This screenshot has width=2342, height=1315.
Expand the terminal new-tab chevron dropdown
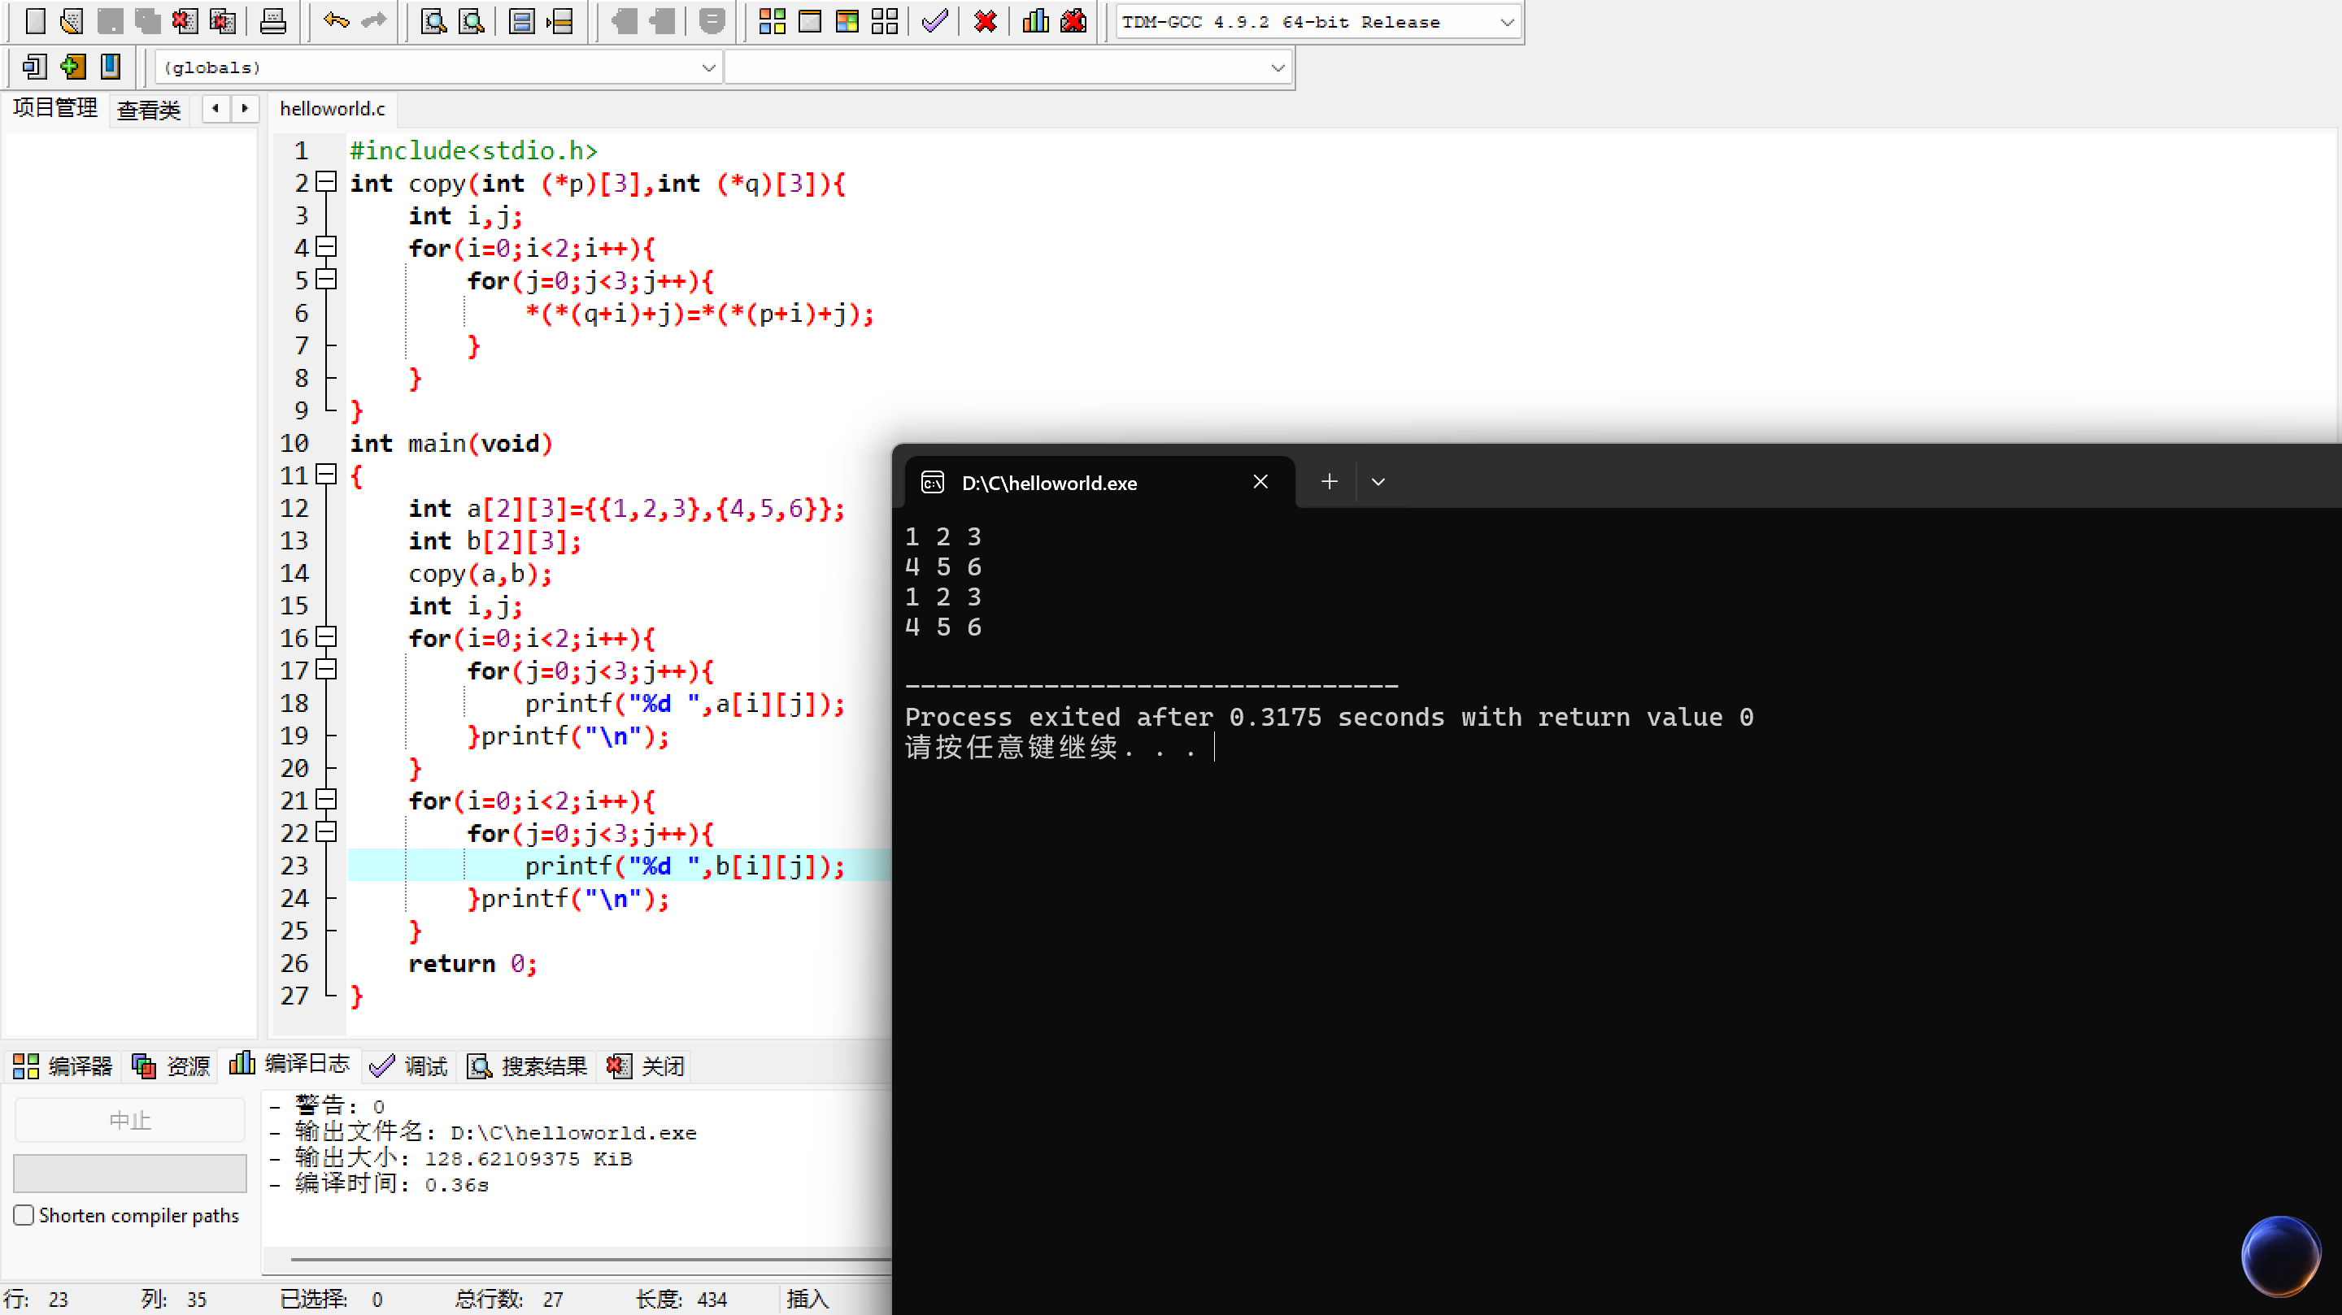(1378, 482)
